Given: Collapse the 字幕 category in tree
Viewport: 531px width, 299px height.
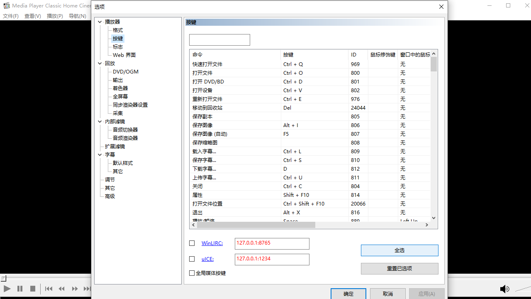Looking at the screenshot, I should (x=100, y=154).
